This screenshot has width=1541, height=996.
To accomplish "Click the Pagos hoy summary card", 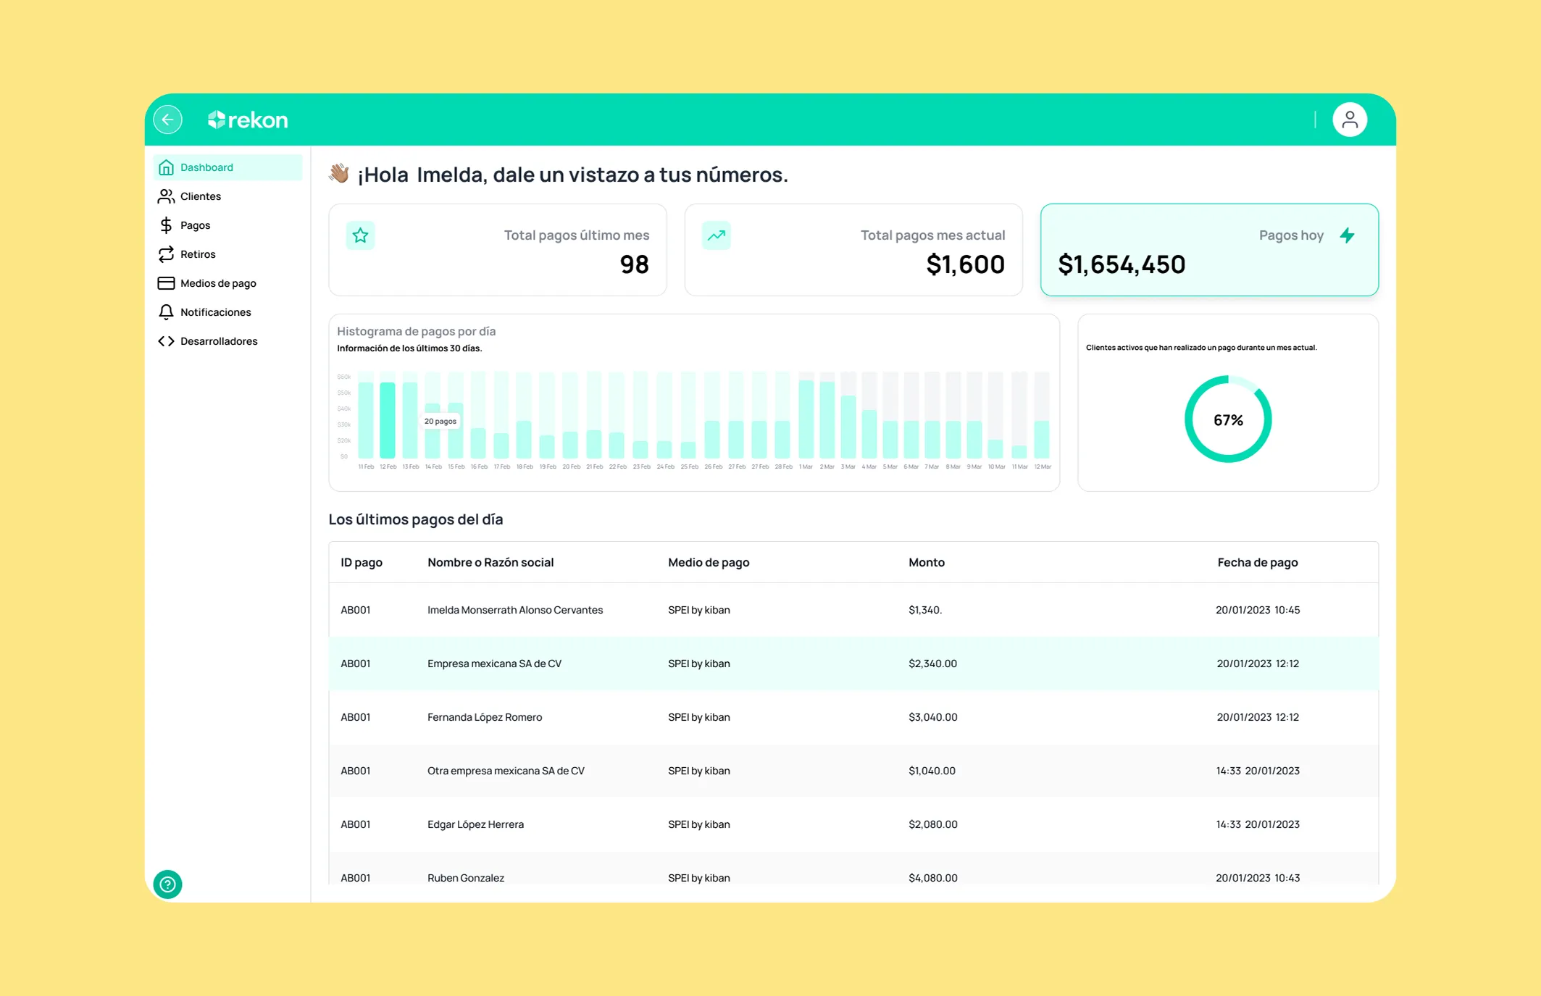I will [x=1209, y=250].
